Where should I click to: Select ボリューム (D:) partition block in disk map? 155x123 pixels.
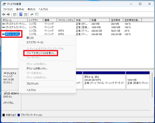[x=104, y=80]
